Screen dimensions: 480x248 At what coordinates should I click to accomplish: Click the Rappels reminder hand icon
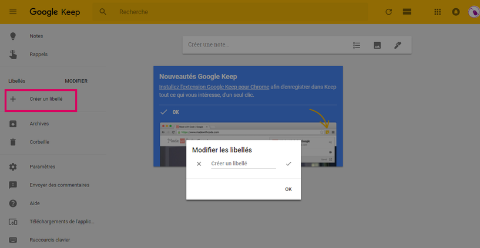point(13,55)
